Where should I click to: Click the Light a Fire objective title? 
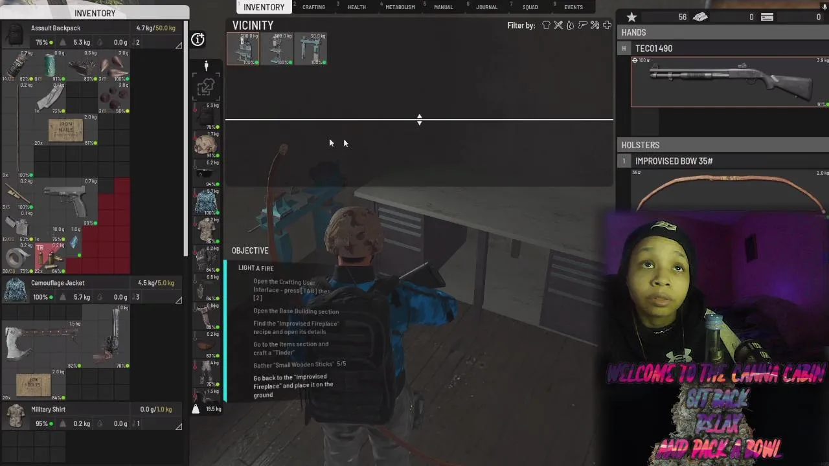(256, 268)
